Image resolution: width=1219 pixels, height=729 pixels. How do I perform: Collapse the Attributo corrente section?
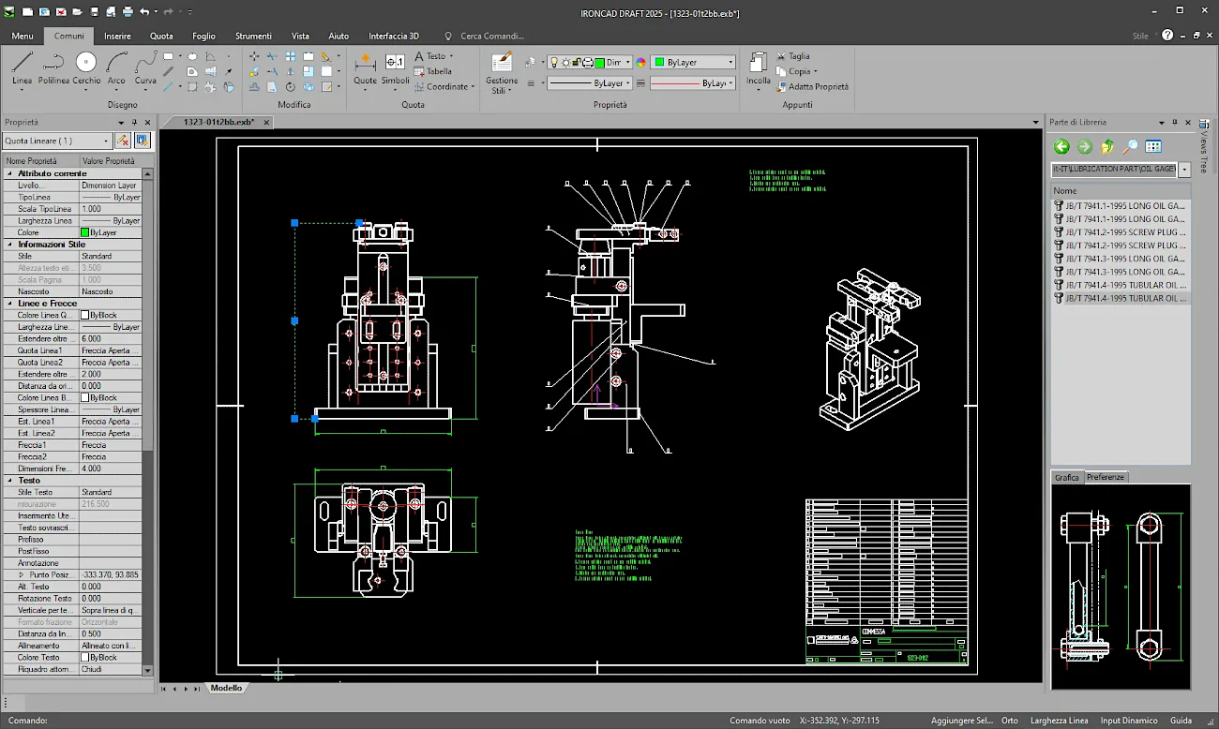[x=10, y=173]
